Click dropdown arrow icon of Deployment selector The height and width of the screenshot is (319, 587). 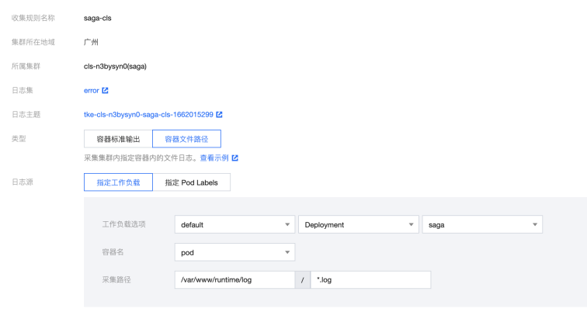(411, 224)
